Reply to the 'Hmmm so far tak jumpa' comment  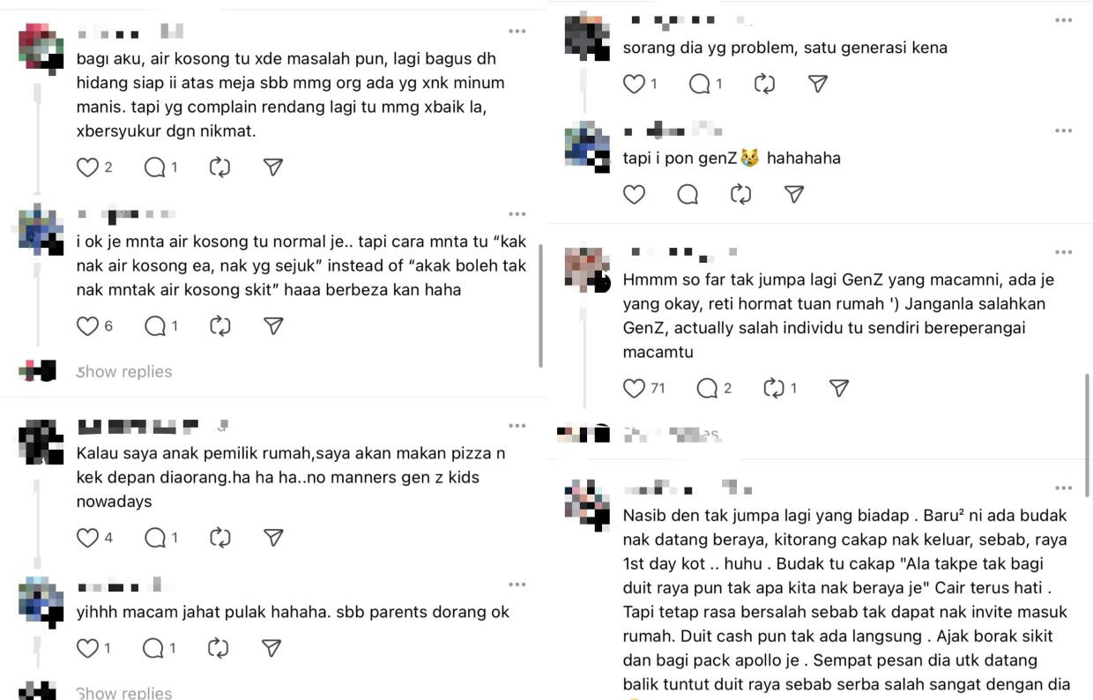pyautogui.click(x=707, y=388)
